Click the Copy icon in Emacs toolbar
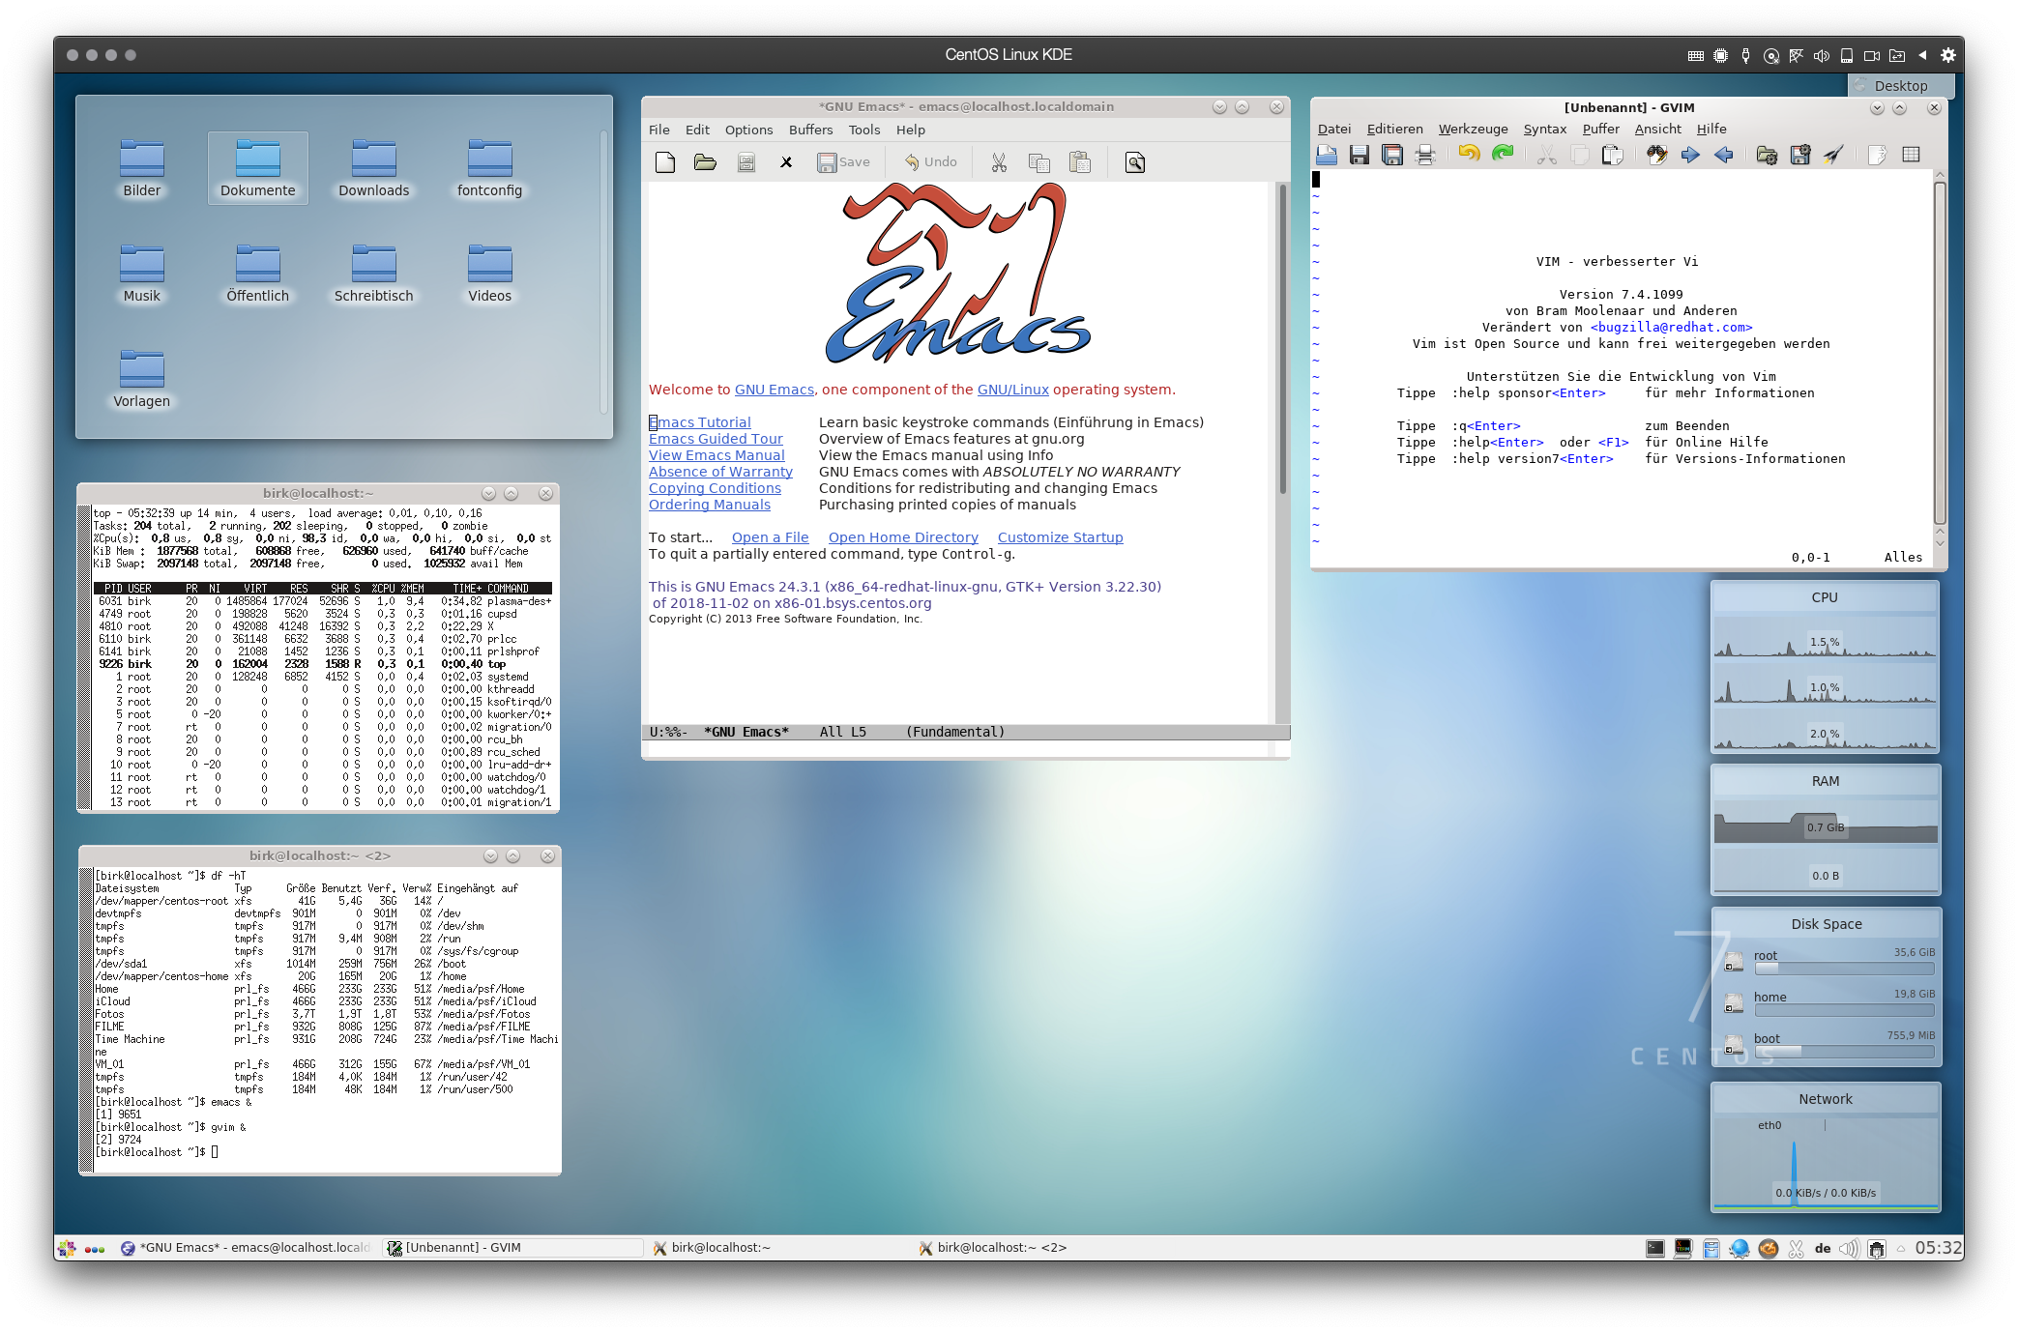The width and height of the screenshot is (2018, 1332). click(1039, 162)
